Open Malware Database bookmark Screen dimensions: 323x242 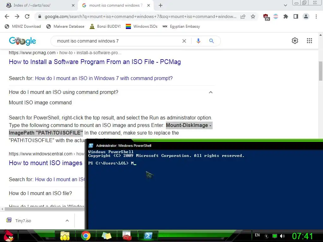[65, 26]
